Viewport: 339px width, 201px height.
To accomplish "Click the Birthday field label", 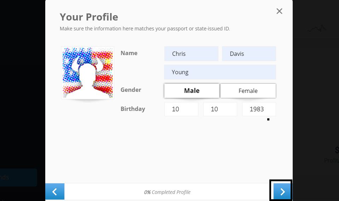I will [x=133, y=109].
